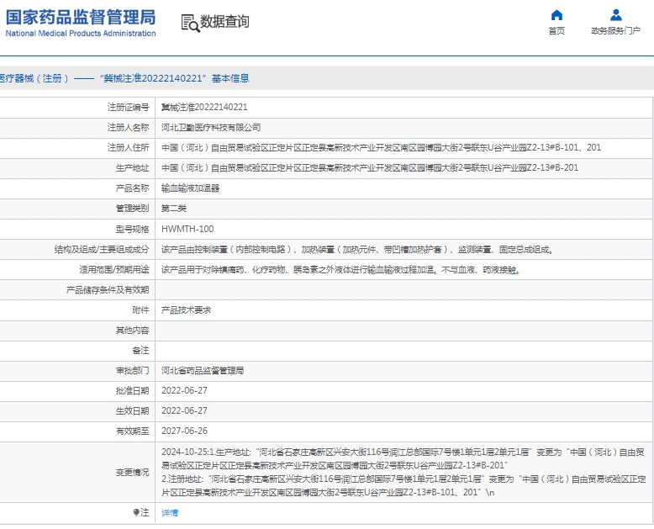Click the 数据查询 heading text
The height and width of the screenshot is (529, 654).
click(224, 22)
